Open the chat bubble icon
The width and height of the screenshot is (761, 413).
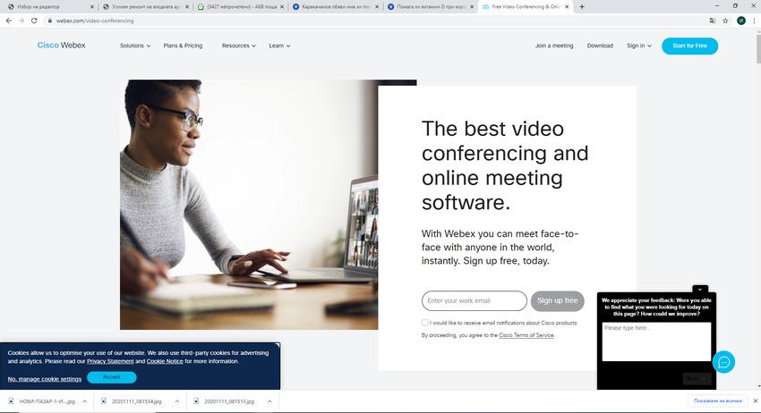[723, 362]
